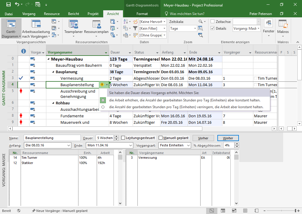The image size is (302, 214).
Task: Click the highlight marker icon
Action: click(135, 21)
